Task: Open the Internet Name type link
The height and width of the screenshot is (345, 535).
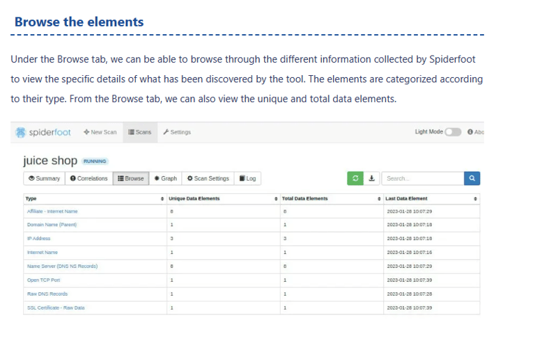Action: click(42, 252)
